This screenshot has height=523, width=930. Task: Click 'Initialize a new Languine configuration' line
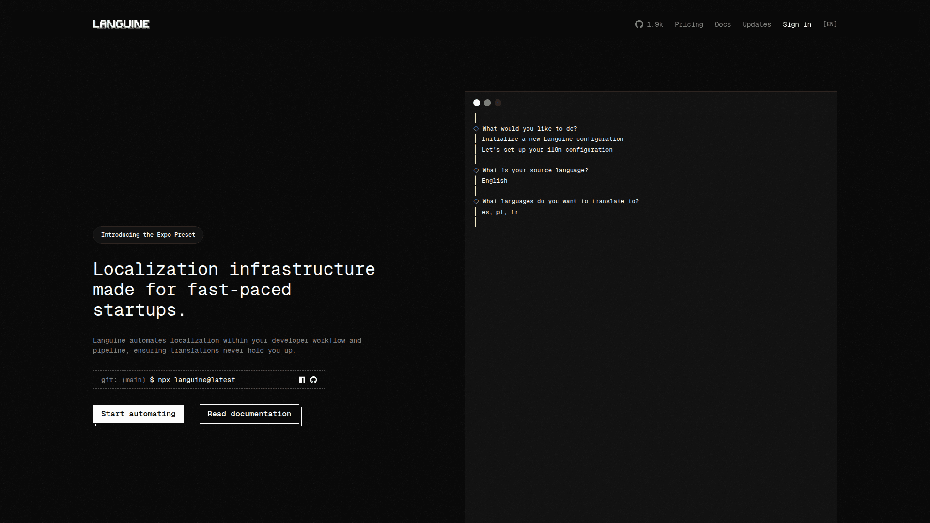pos(552,139)
